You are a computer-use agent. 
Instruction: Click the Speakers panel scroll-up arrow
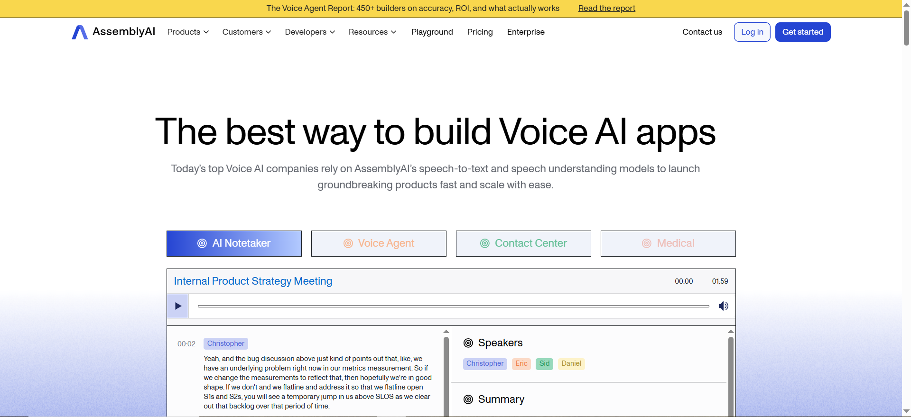point(731,331)
